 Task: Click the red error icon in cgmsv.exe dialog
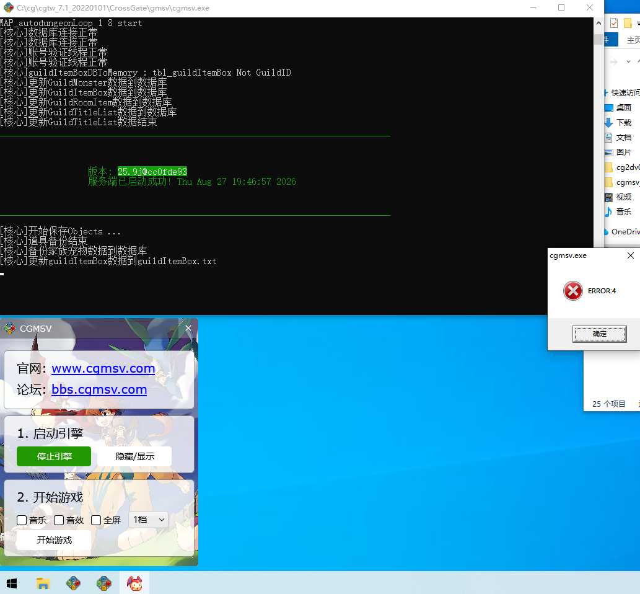tap(572, 291)
